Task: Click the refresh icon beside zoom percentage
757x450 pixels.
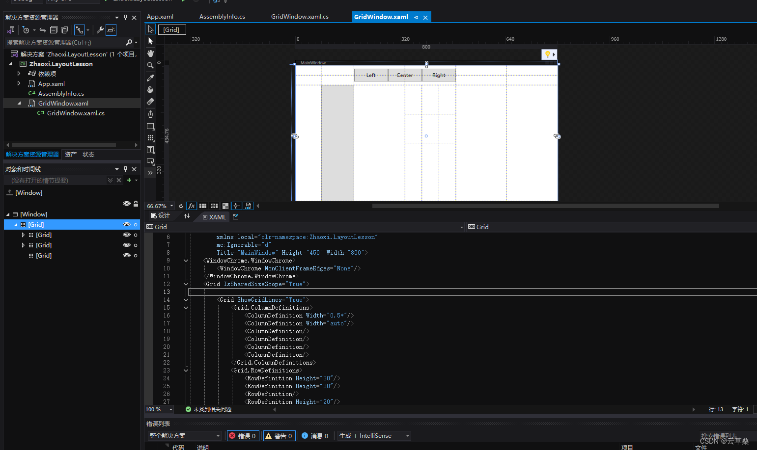Action: click(x=181, y=206)
